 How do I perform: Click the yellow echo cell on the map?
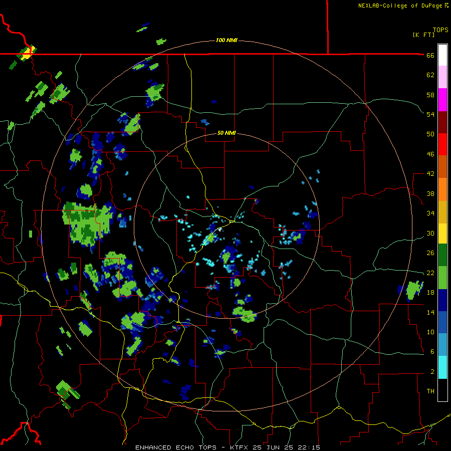(x=27, y=53)
